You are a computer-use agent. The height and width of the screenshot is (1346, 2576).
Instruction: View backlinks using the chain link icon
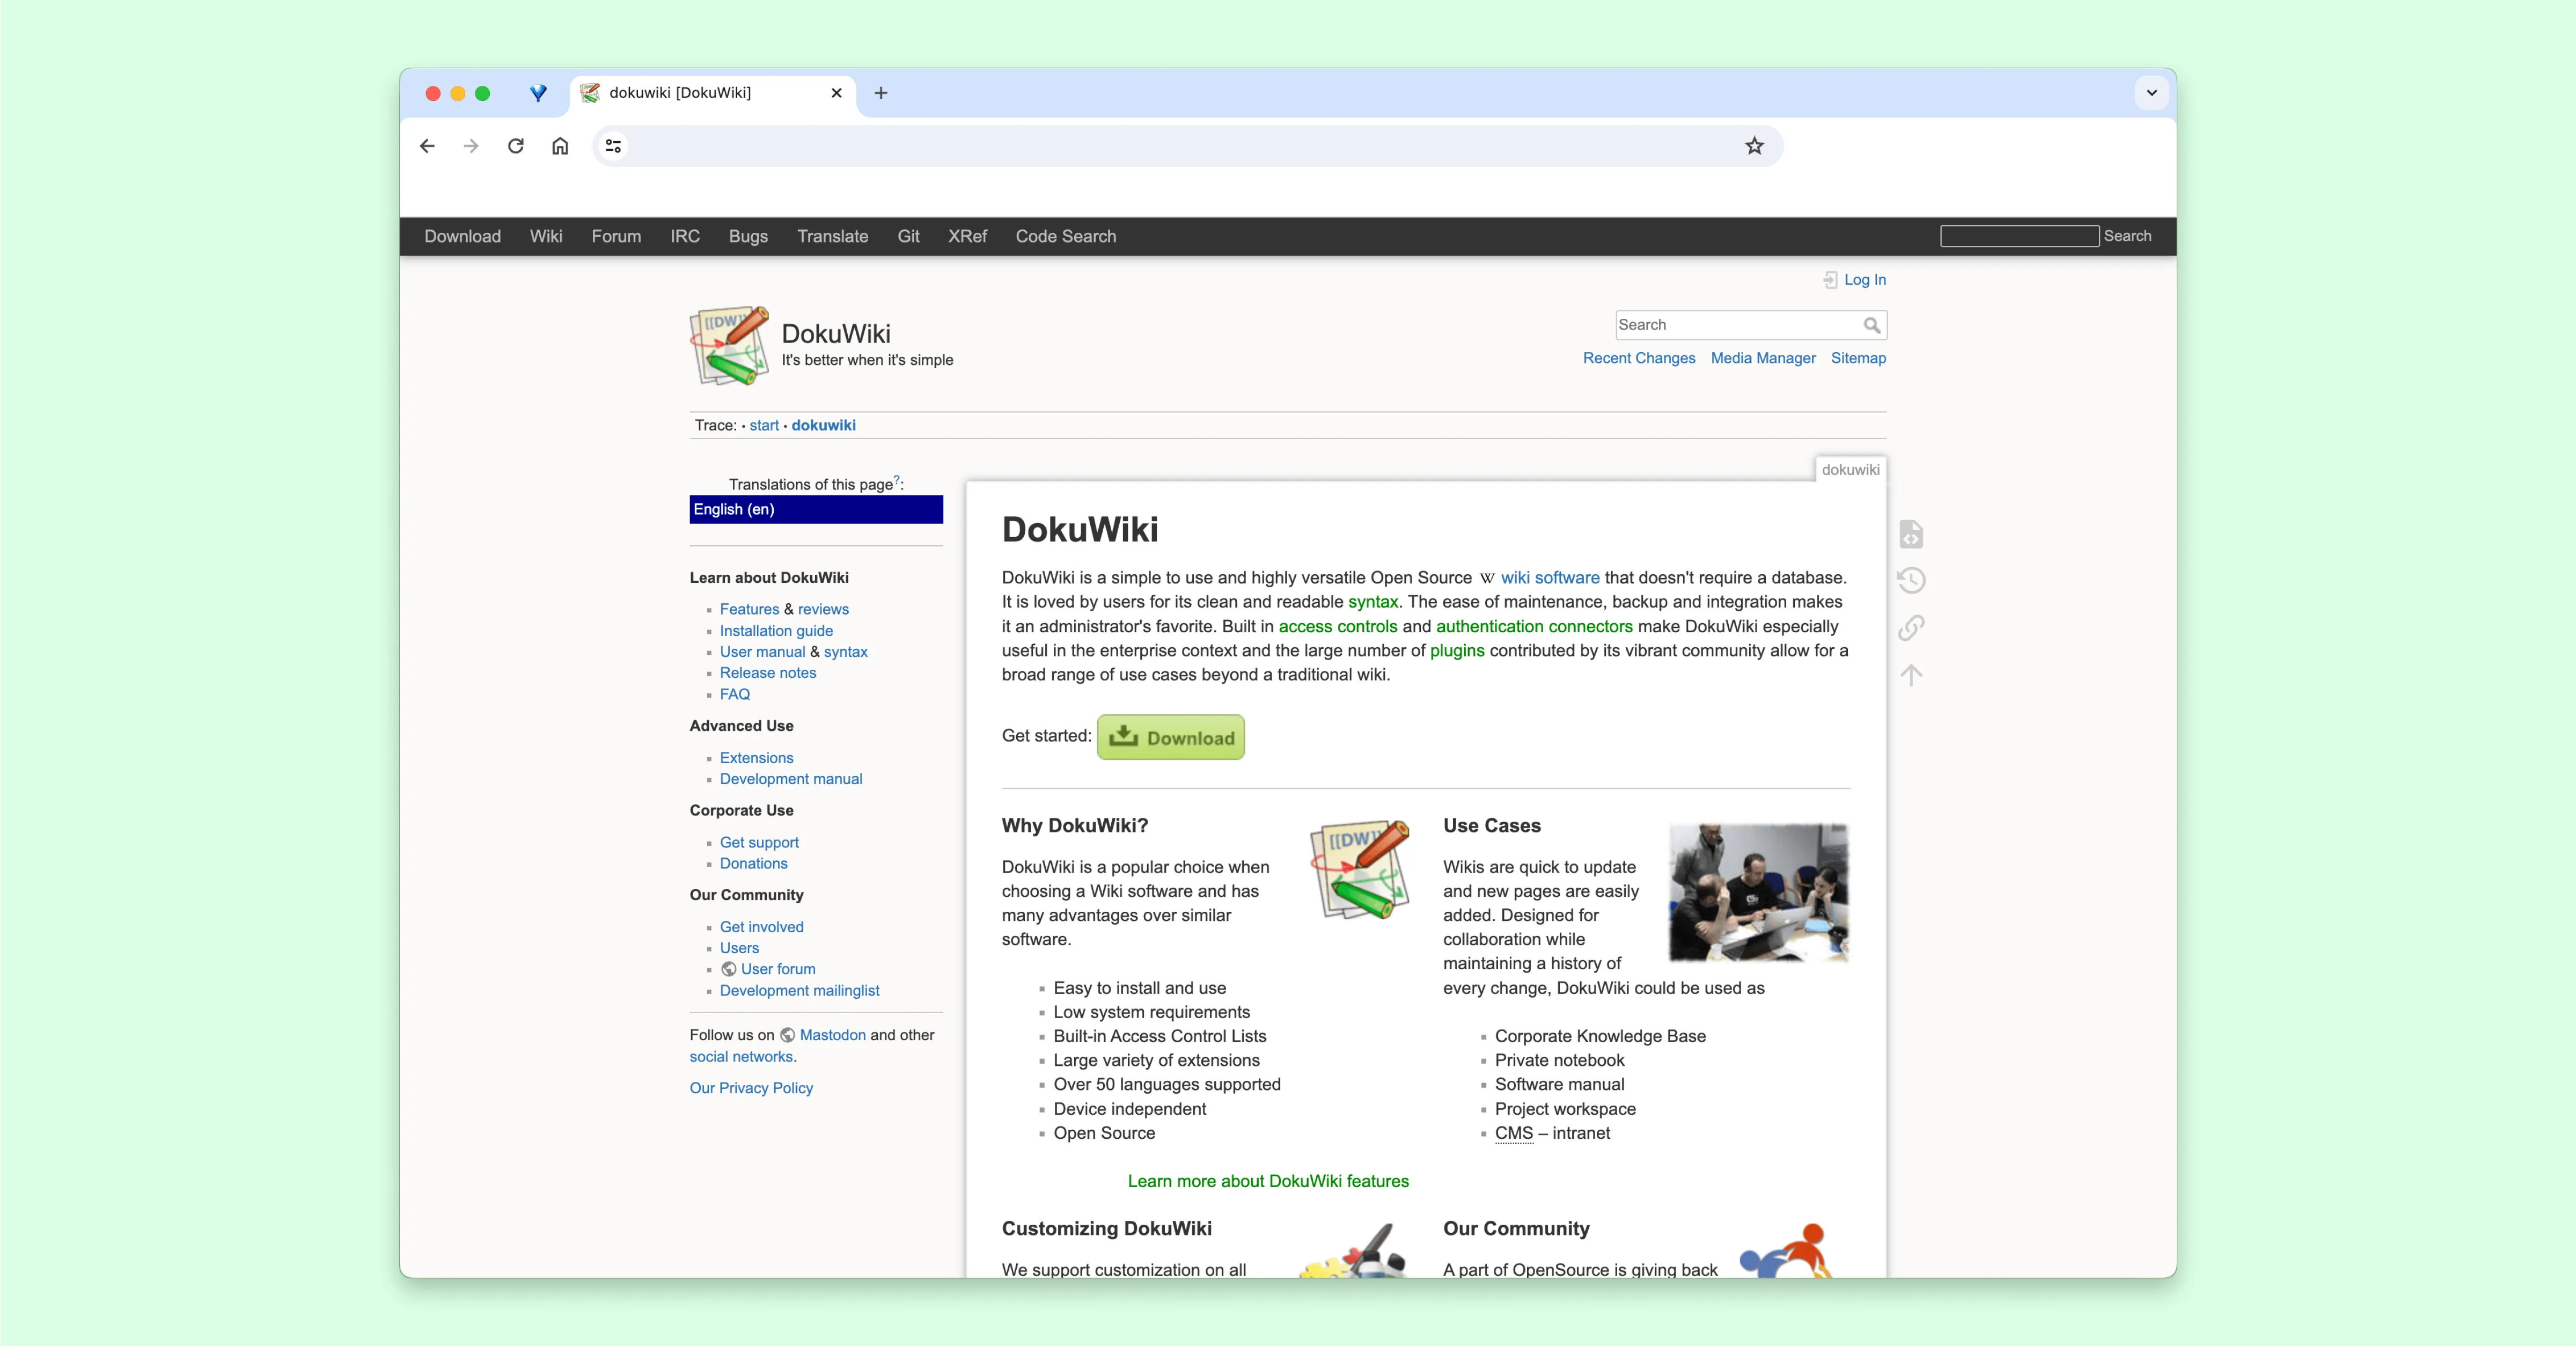(x=1911, y=628)
